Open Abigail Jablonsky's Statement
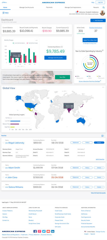Viewport: 107px width, 240px height. [x=76, y=142]
